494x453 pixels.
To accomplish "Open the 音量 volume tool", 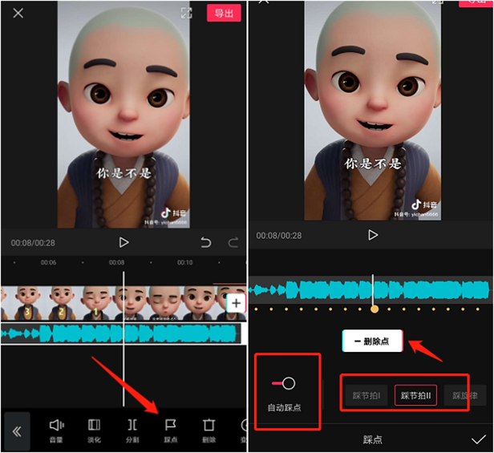I will pos(56,431).
